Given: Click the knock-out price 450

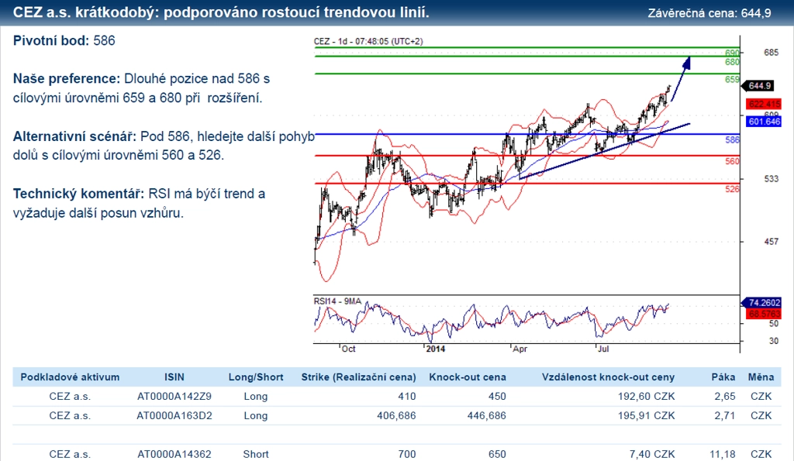Looking at the screenshot, I should pyautogui.click(x=497, y=396).
